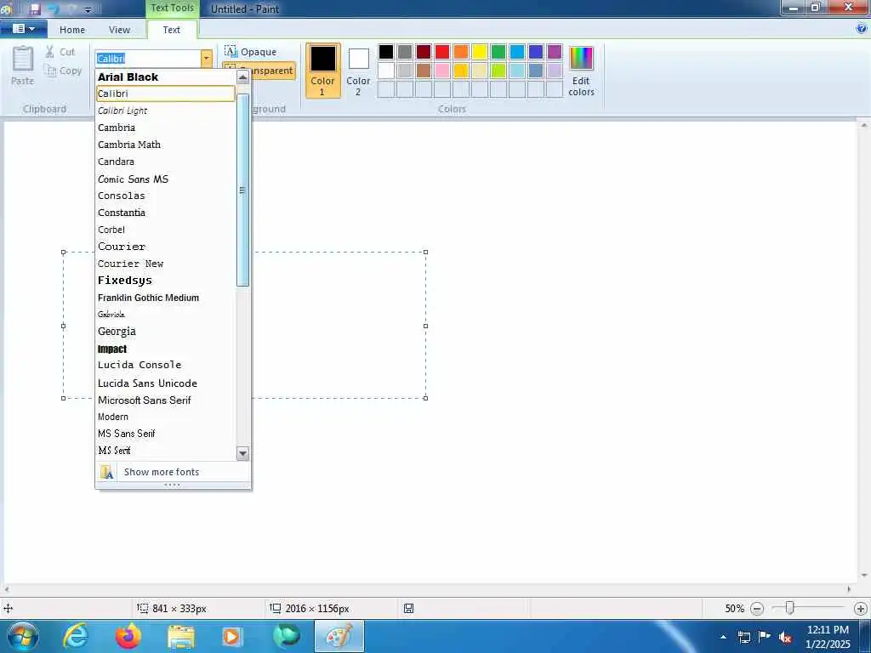Click Show more fonts link

click(162, 472)
